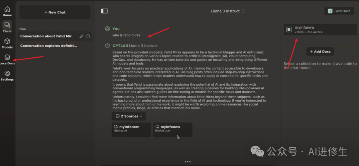
Task: Click the user avatar icon next to You
Action: pos(107,29)
